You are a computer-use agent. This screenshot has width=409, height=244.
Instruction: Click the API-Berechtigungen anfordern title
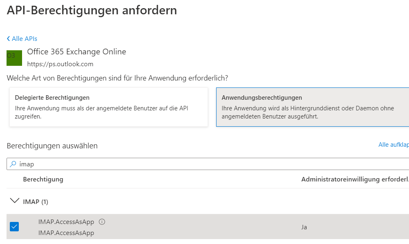tap(92, 11)
